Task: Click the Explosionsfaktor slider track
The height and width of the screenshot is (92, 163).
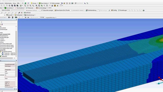Action: tap(18, 10)
